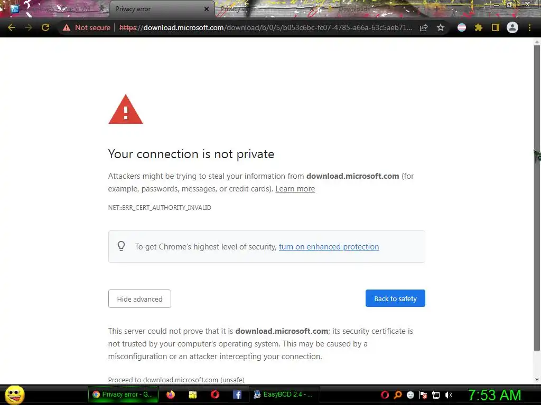Open the file folder taskbar icon

192,394
